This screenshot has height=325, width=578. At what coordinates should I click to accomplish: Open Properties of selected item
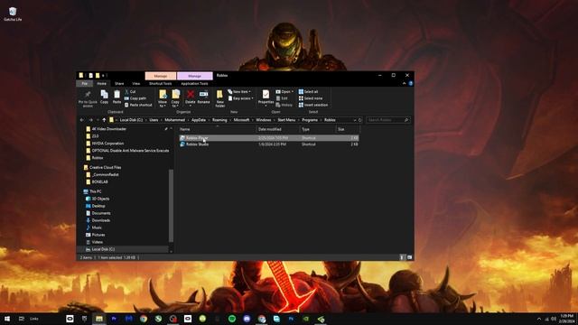pos(266,97)
